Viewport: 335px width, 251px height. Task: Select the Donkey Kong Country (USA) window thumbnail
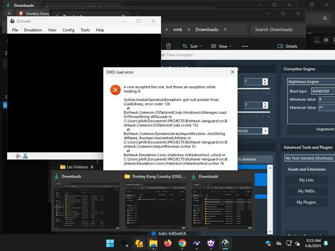pos(155,206)
